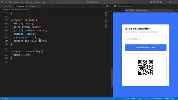The image size is (178, 100).
Task: Split the editor to the right
Action: coord(107,6)
